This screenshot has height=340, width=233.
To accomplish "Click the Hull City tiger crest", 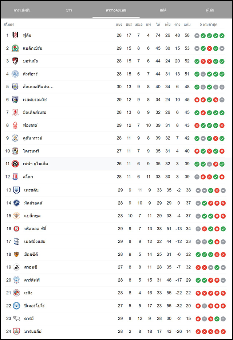I will point(16,254).
